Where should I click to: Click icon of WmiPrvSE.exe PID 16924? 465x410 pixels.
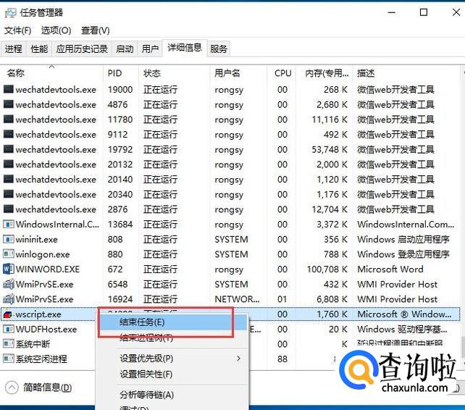click(8, 299)
